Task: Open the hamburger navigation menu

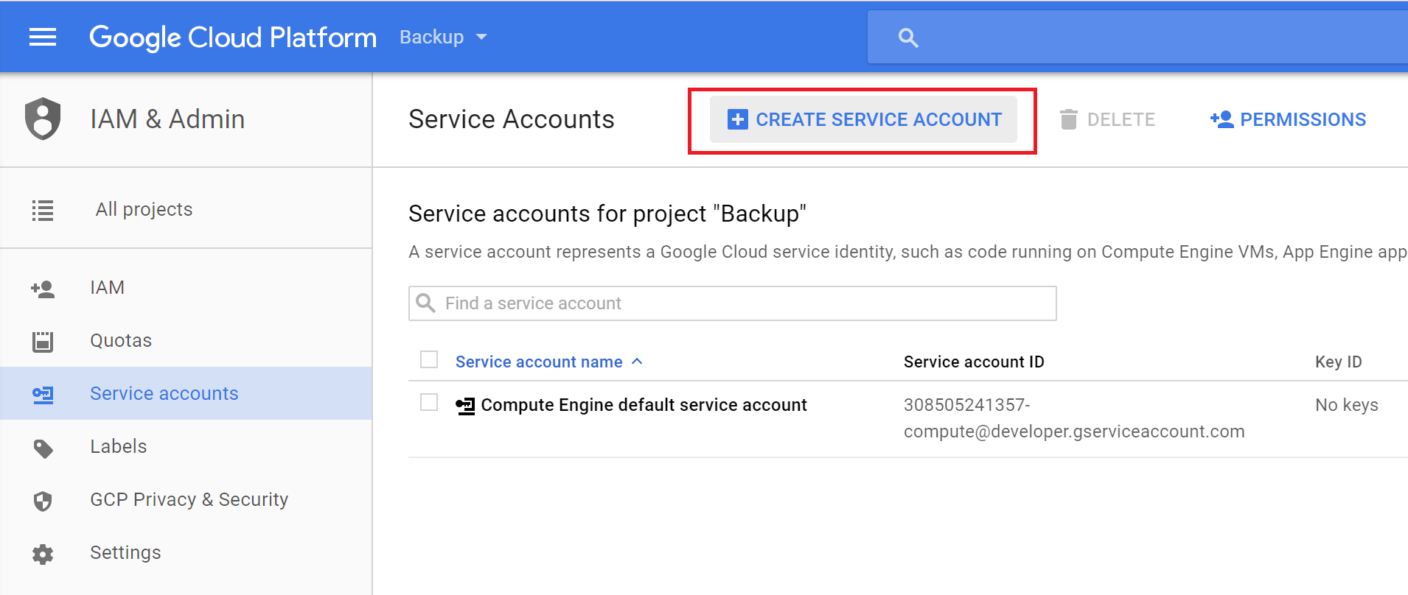Action: pyautogui.click(x=43, y=37)
